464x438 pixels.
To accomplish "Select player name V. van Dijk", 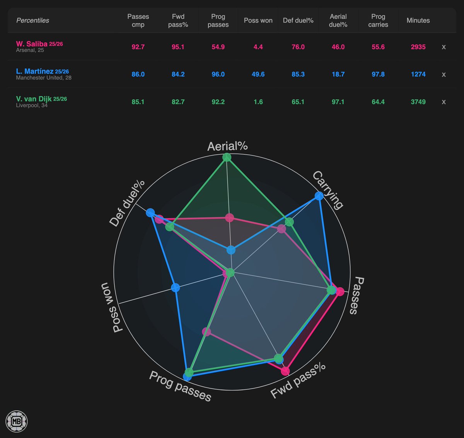I will tap(34, 99).
